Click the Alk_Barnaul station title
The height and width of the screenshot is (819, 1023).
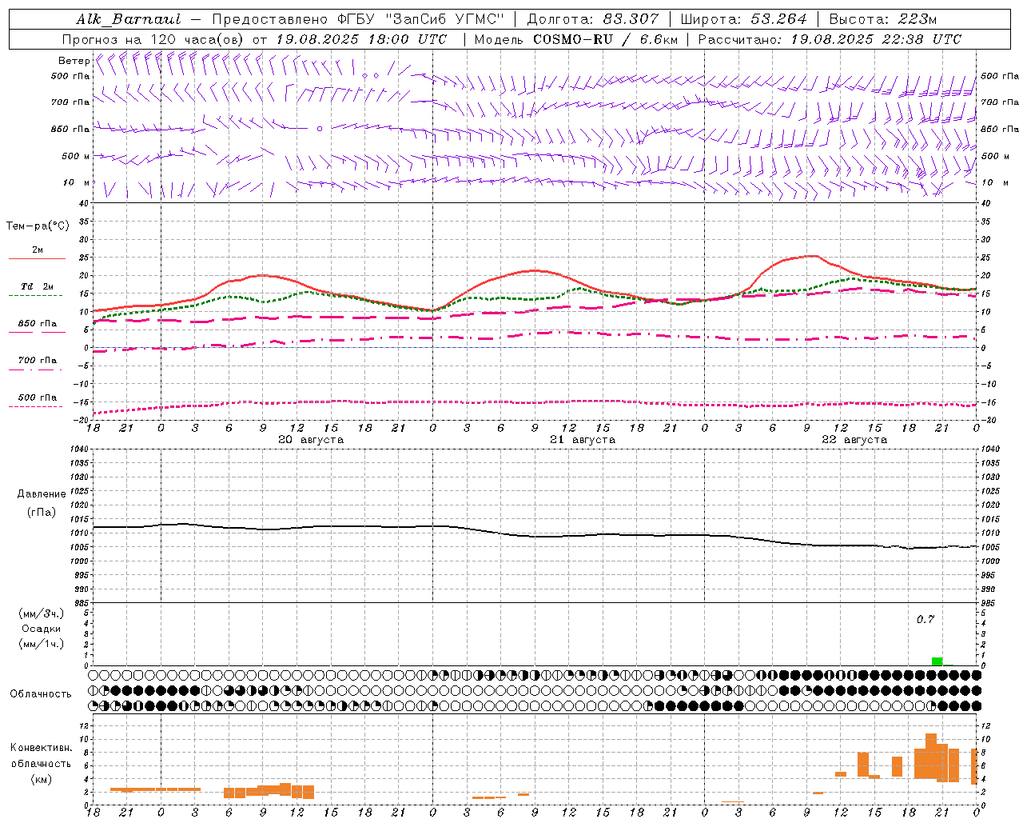(129, 19)
